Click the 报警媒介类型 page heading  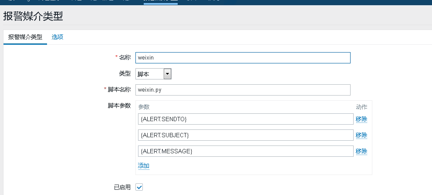(x=33, y=17)
